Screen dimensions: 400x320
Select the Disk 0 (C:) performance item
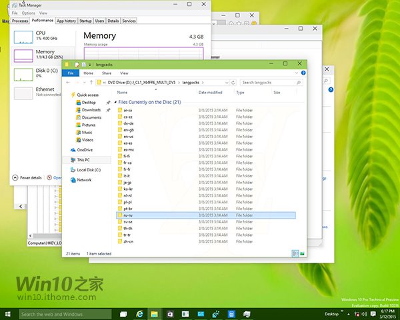(x=42, y=74)
